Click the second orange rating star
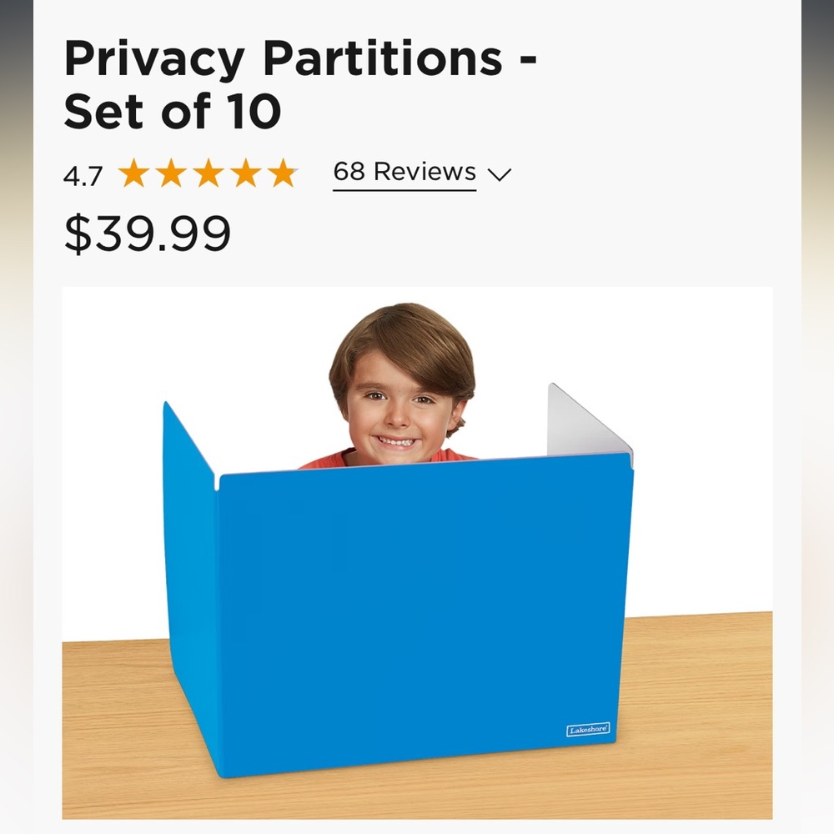The image size is (834, 834). (x=172, y=173)
